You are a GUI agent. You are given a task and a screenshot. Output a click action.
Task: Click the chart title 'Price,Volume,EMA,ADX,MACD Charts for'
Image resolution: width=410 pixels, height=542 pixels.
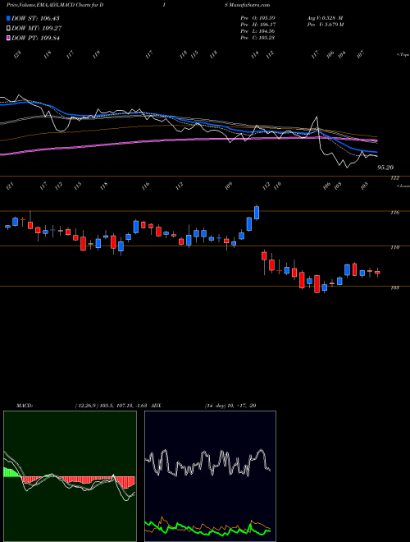(52, 5)
